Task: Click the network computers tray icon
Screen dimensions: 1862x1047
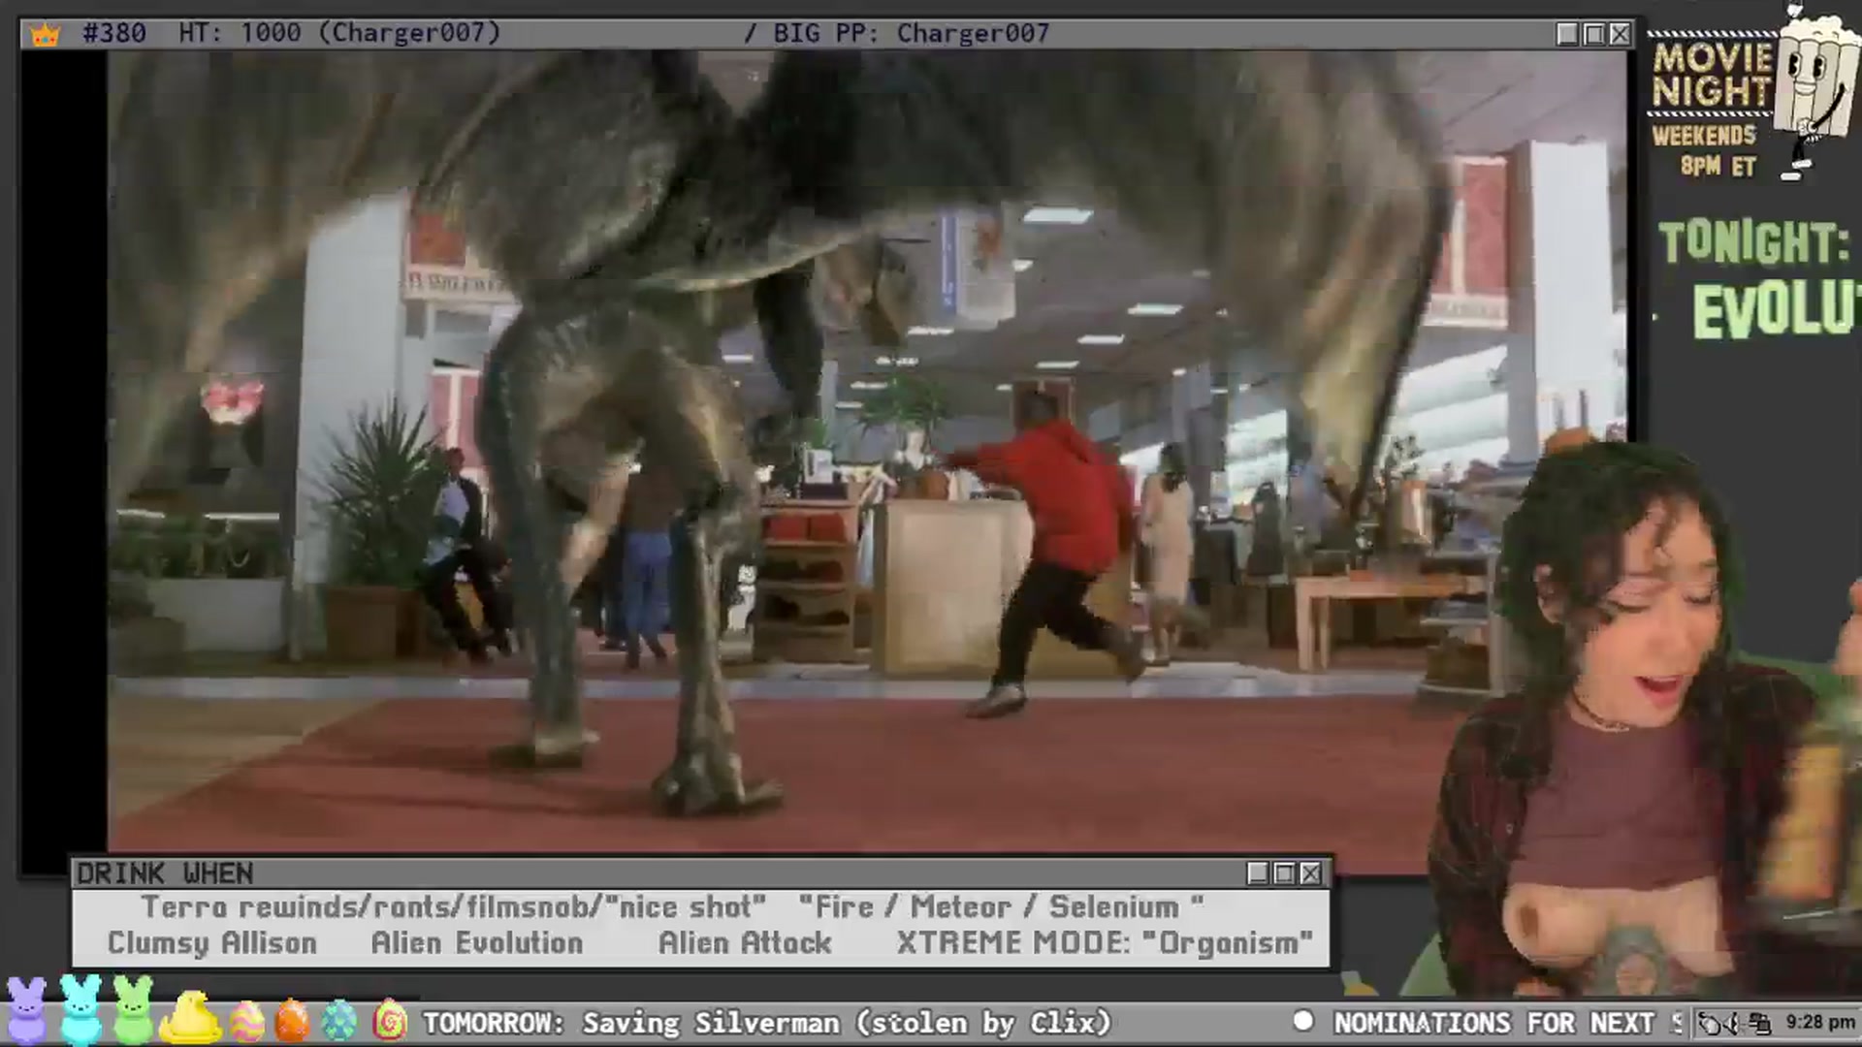Action: (x=1760, y=1023)
